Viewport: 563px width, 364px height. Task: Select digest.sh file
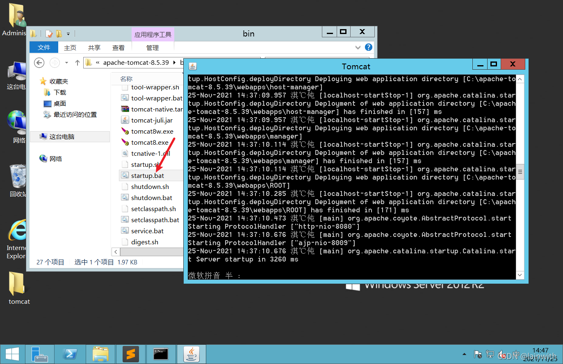(145, 242)
